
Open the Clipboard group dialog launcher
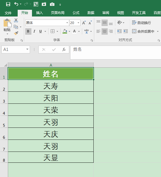tap(22, 40)
